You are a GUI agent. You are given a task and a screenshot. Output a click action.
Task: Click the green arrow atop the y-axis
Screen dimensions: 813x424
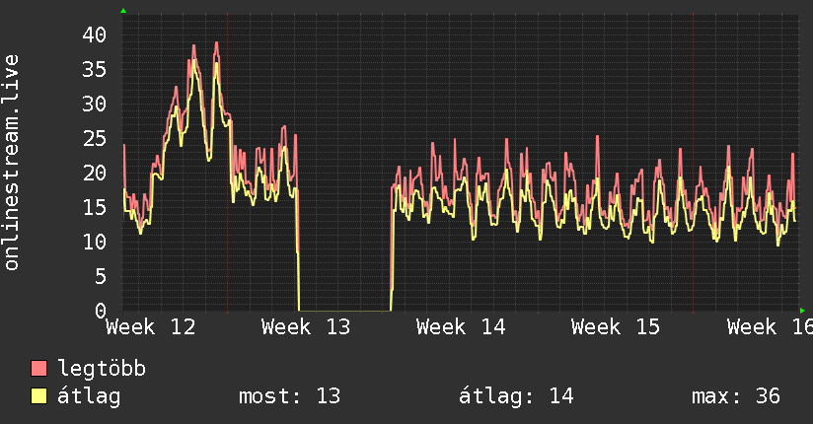coord(123,11)
